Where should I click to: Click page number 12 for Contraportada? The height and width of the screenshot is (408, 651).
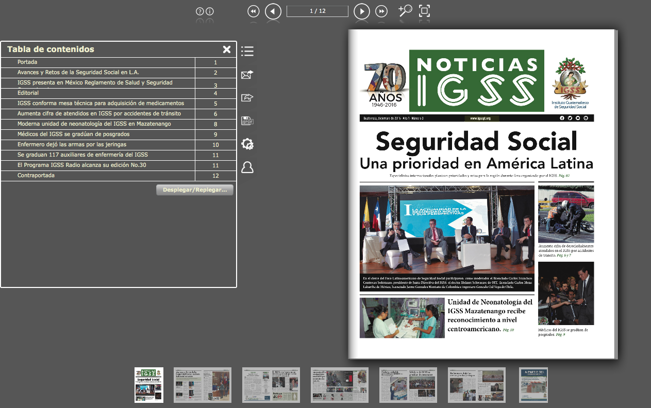(x=215, y=176)
